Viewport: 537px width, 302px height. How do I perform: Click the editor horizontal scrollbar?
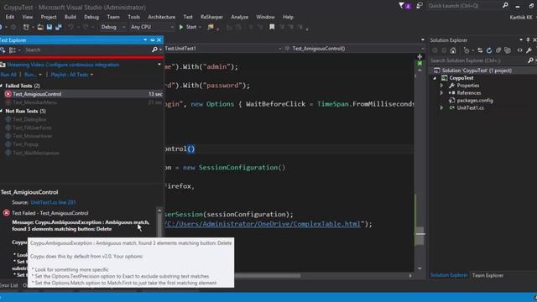click(x=267, y=275)
